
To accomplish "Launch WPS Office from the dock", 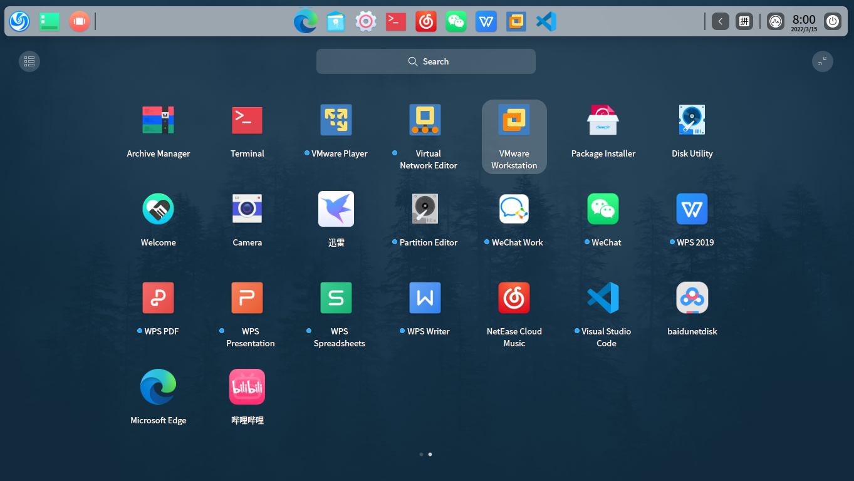I will (486, 22).
